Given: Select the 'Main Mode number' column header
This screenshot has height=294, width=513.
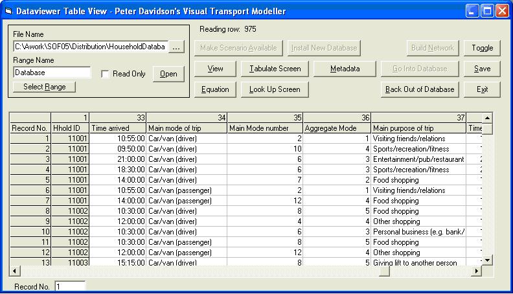Looking at the screenshot, I should click(x=265, y=128).
